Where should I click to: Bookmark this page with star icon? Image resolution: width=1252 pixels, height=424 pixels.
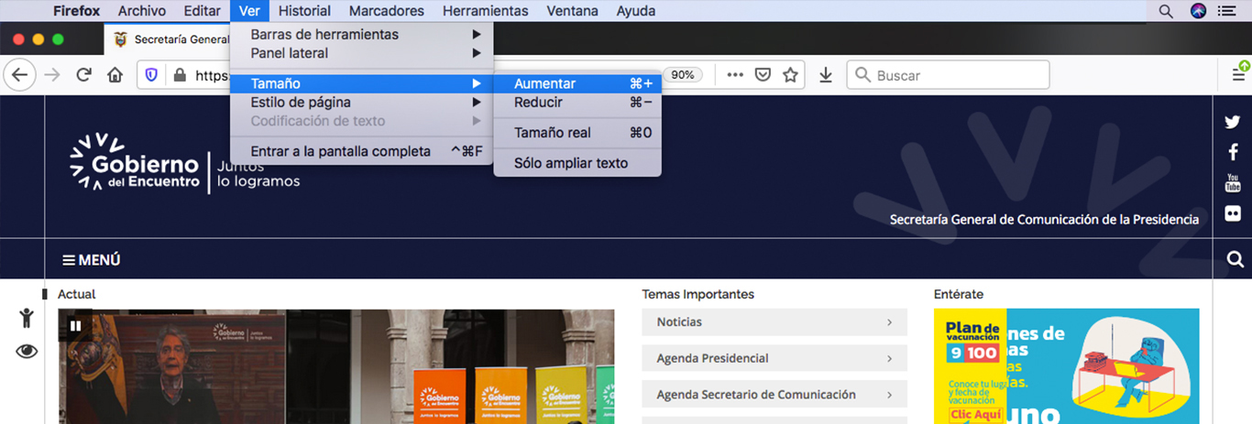(x=790, y=75)
